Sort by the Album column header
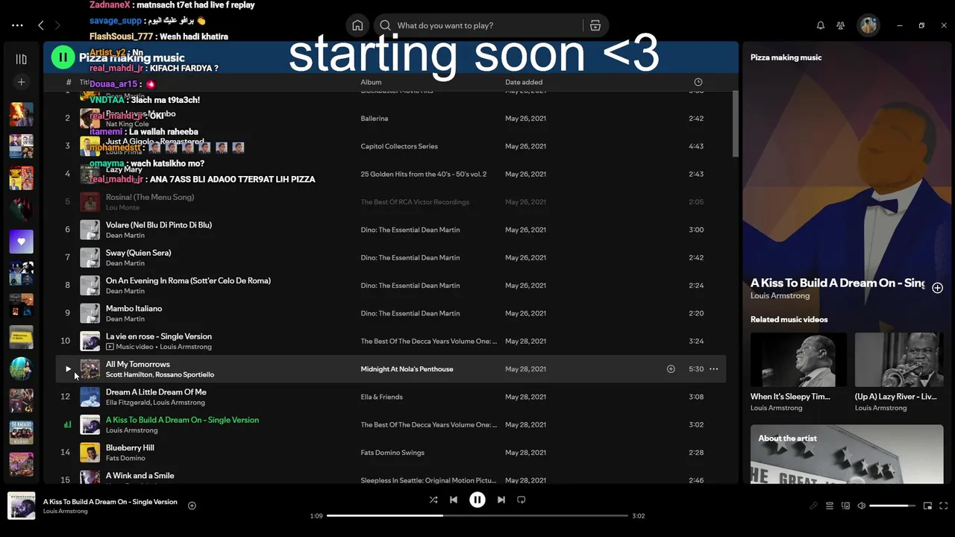This screenshot has width=955, height=537. click(x=371, y=82)
